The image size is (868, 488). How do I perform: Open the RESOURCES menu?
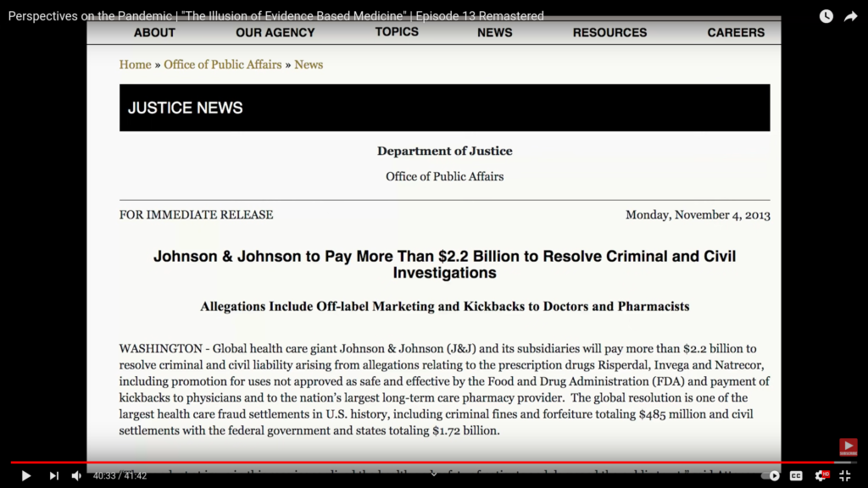(609, 33)
